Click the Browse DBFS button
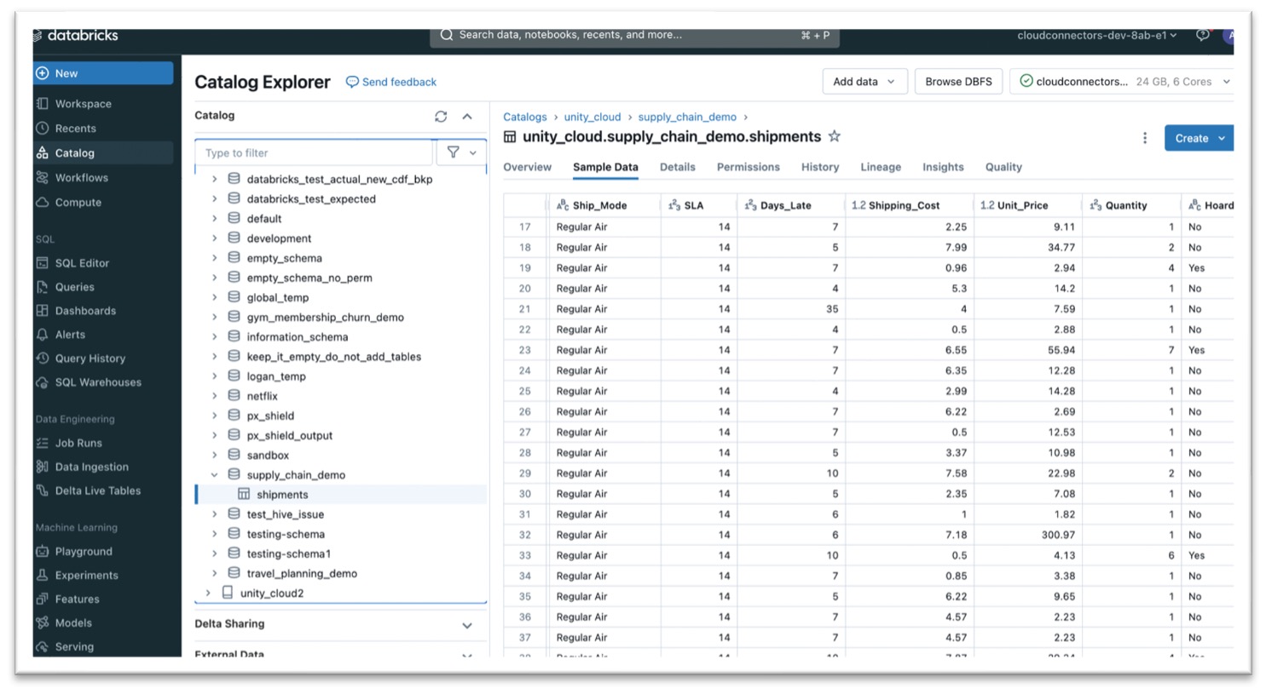This screenshot has width=1266, height=694. [x=958, y=82]
